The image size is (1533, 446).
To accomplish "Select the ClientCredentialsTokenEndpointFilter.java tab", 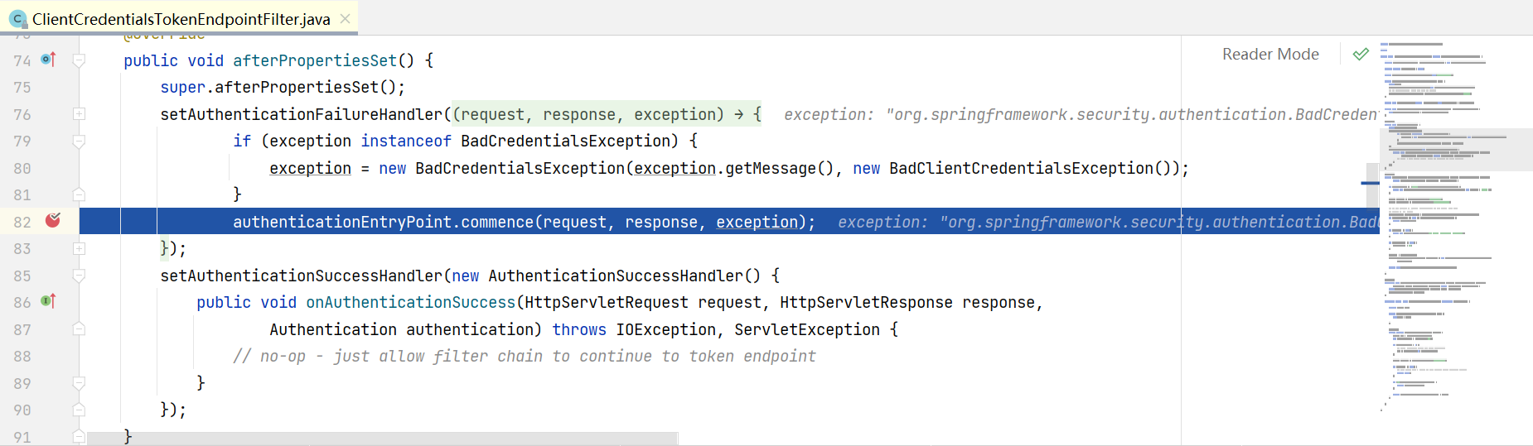I will tap(179, 18).
